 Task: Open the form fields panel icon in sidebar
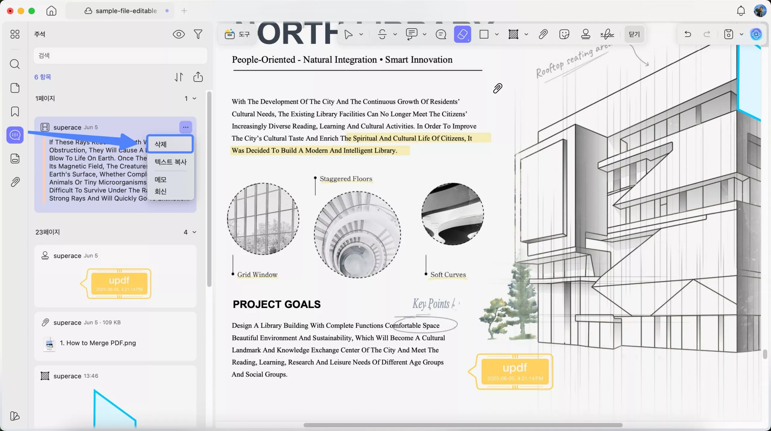point(15,159)
